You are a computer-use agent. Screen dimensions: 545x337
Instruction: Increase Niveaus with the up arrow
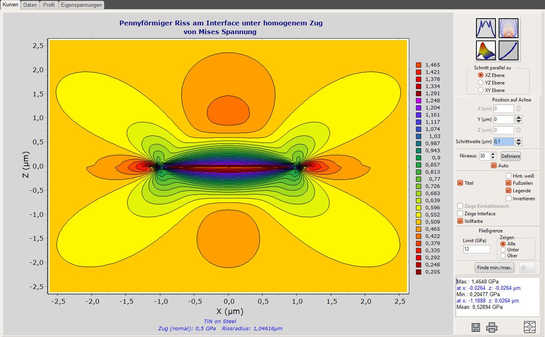click(493, 154)
